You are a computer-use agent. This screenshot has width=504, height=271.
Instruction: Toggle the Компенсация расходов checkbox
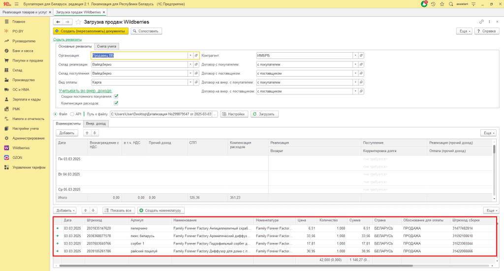[116, 104]
